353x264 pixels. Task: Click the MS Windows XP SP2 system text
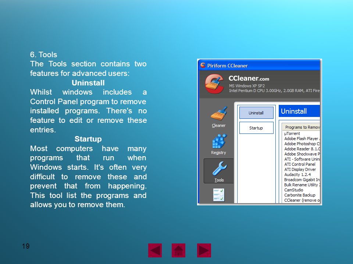point(247,86)
